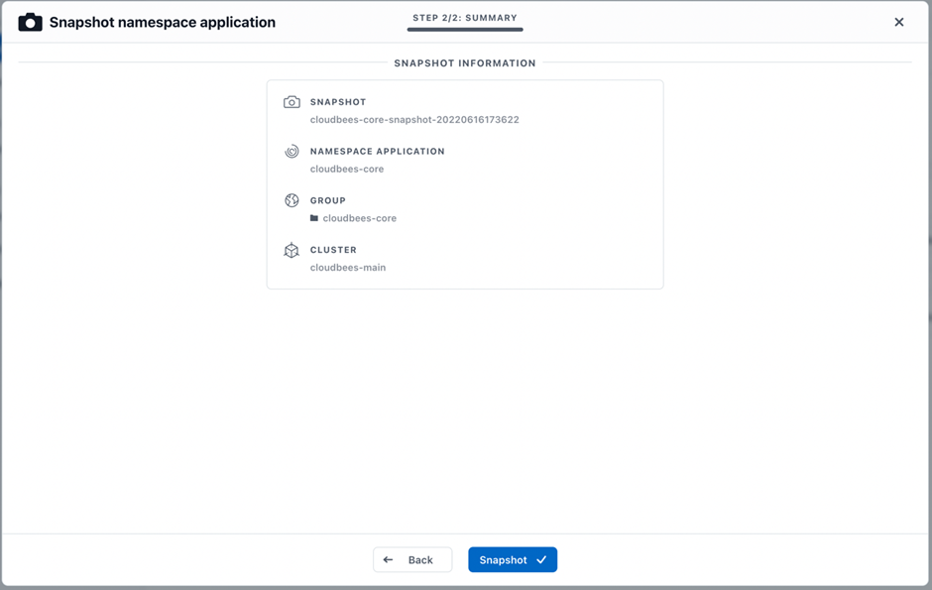Click the CLUSTER field label
The height and width of the screenshot is (590, 932).
pos(333,250)
